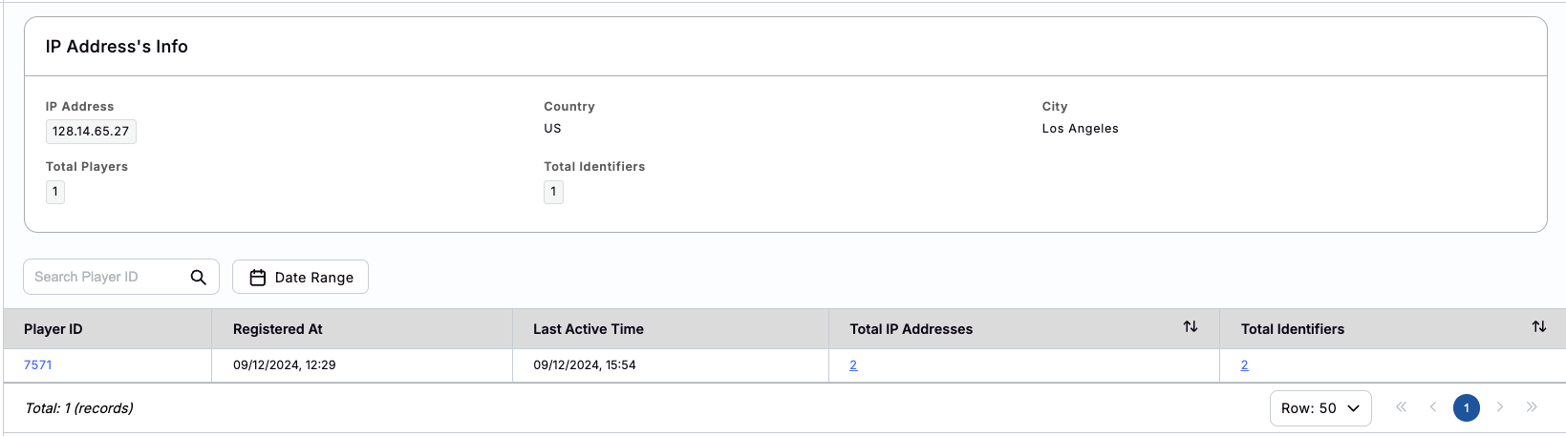Click the search magnifier icon
The width and height of the screenshot is (1566, 436).
coord(199,277)
